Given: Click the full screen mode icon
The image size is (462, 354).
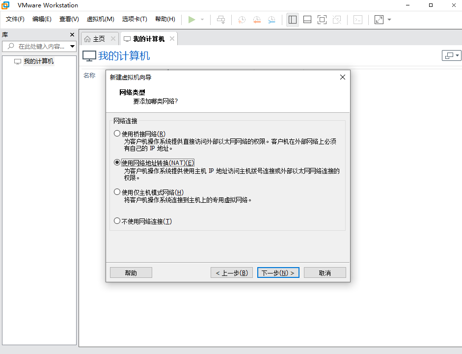Looking at the screenshot, I should [x=322, y=20].
